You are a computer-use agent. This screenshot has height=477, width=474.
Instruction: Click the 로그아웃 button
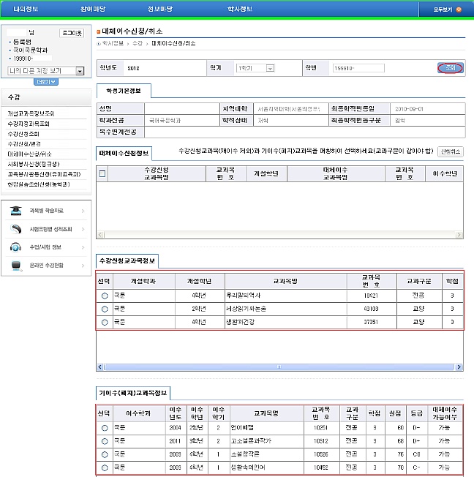click(71, 34)
